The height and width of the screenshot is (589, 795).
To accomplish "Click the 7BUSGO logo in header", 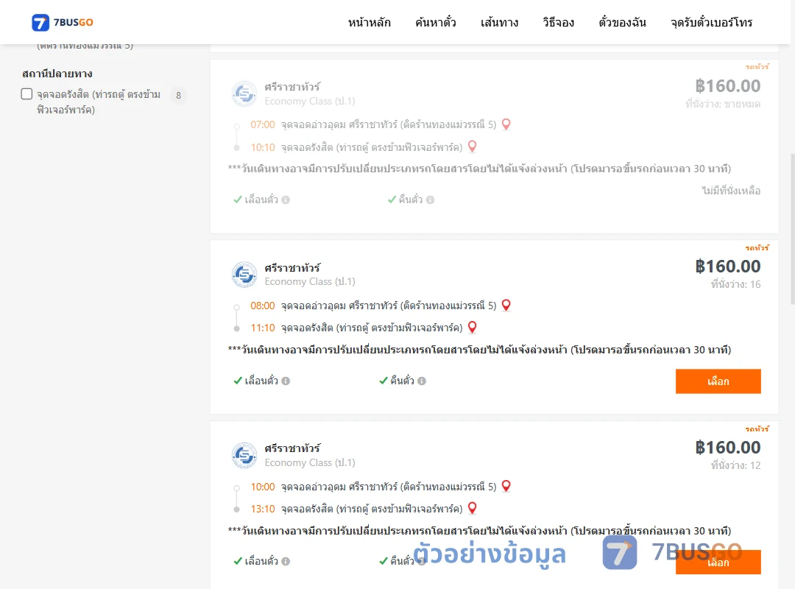I will (63, 22).
